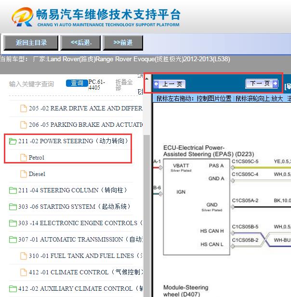The height and width of the screenshot is (297, 291).
Task: Select the Petrol entry text
Action: (36, 158)
